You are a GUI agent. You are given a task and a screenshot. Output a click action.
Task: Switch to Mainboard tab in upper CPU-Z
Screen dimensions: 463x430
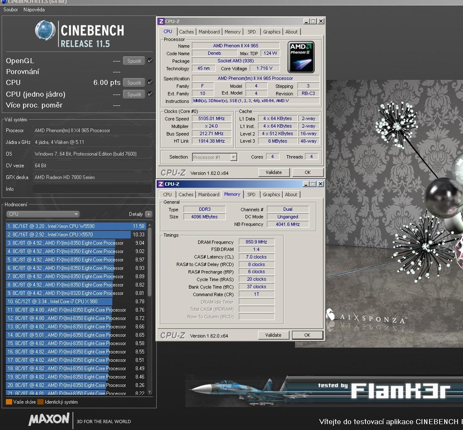coord(209,32)
